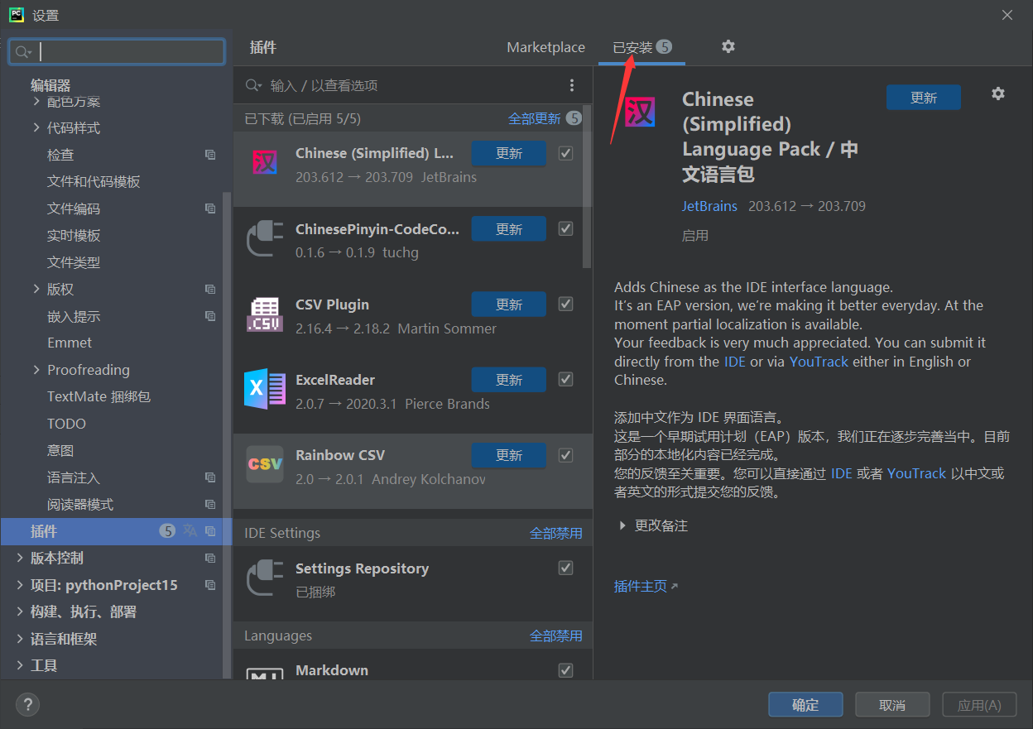Click the JetBrains vendor link in details
1033x729 pixels.
pyautogui.click(x=709, y=206)
